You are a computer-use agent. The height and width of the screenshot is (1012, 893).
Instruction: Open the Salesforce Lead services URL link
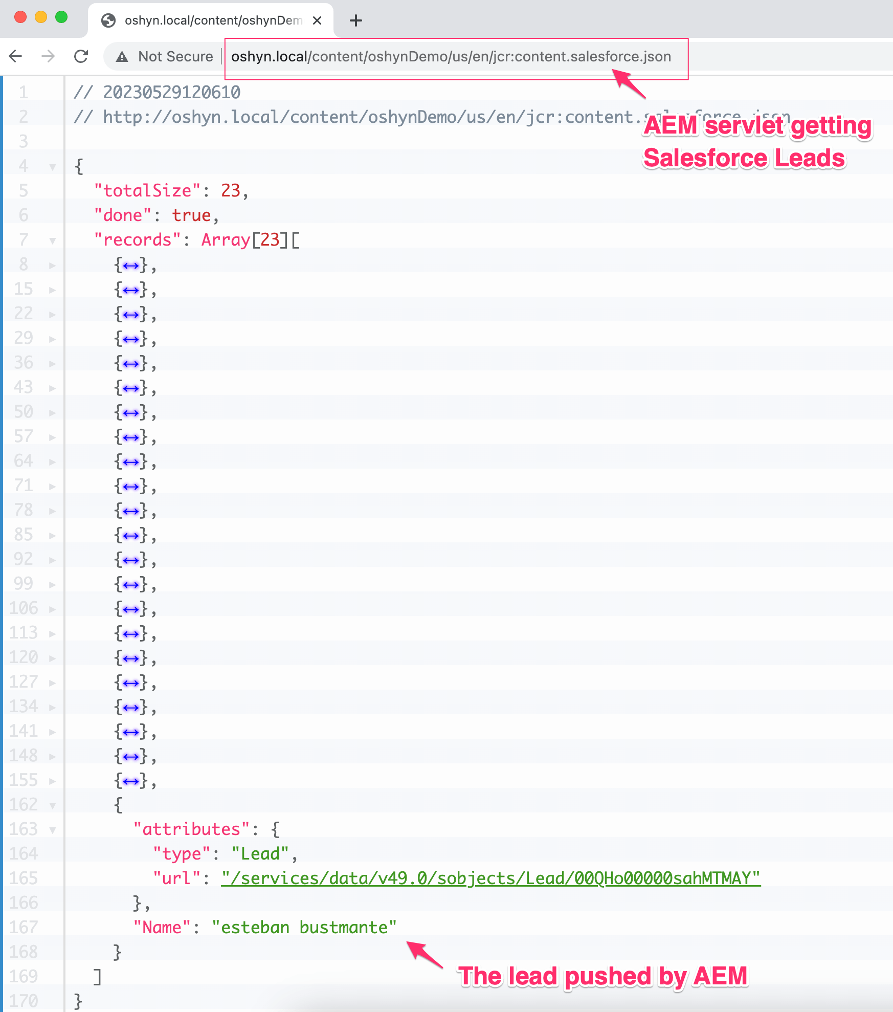pyautogui.click(x=489, y=878)
